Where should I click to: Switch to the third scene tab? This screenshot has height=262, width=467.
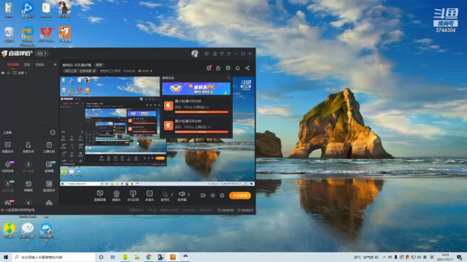[40, 65]
